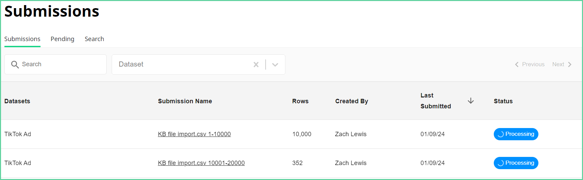Click spinner icon in second Processing badge
Image resolution: width=583 pixels, height=180 pixels.
click(501, 163)
